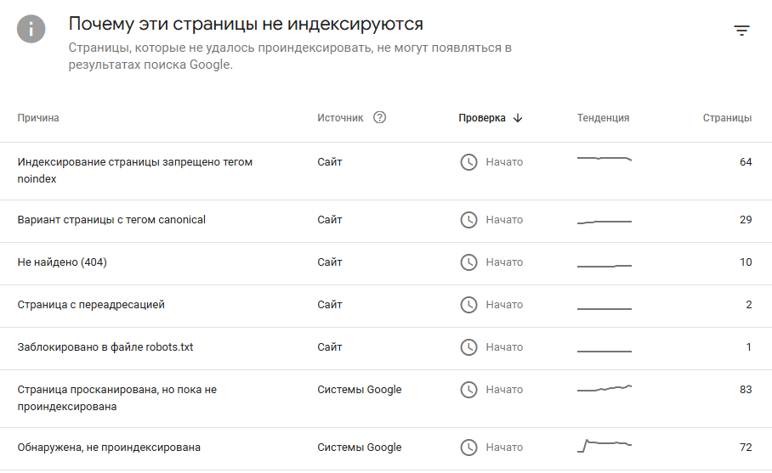Image resolution: width=772 pixels, height=473 pixels.
Task: Open Страница с переадресацией details
Action: click(91, 305)
